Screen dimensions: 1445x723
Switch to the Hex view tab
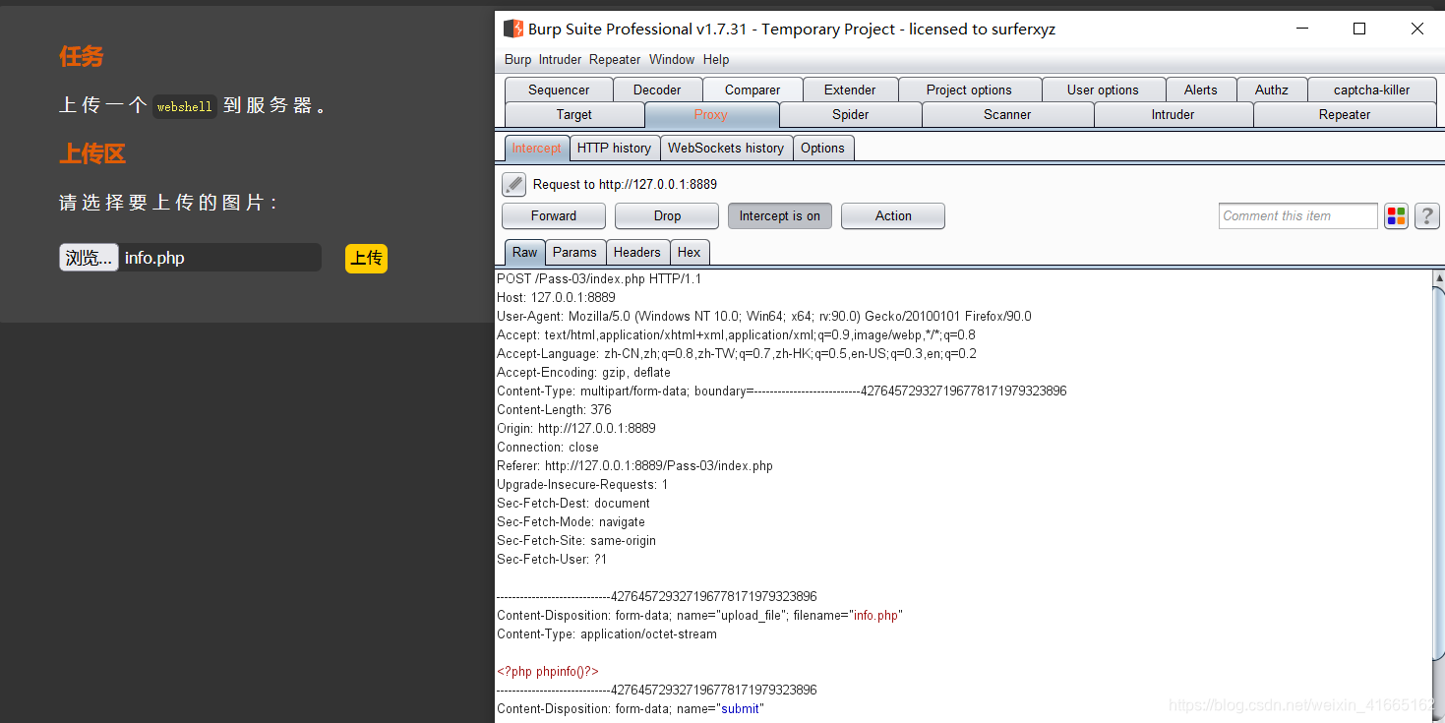(690, 252)
